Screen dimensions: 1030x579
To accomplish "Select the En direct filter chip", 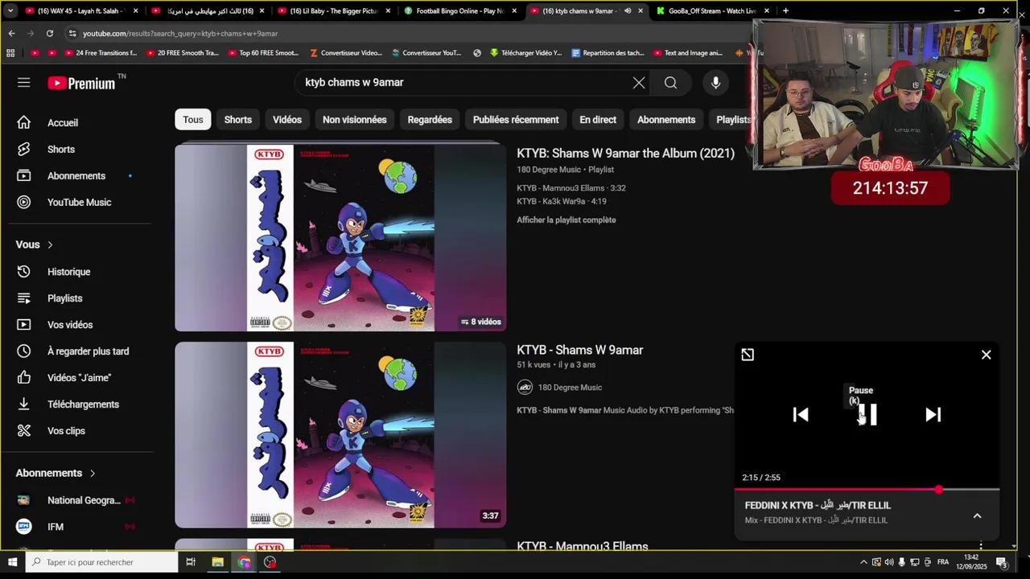I will pyautogui.click(x=598, y=120).
